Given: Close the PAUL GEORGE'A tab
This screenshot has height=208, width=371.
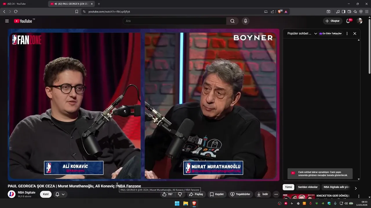Looking at the screenshot, I should coord(92,4).
